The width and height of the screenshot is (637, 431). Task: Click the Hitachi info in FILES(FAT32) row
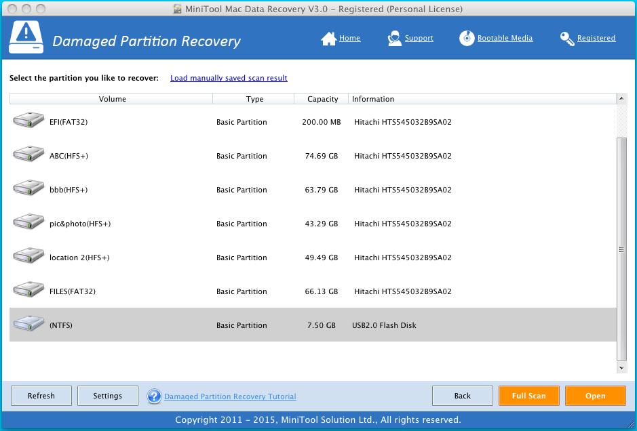(402, 291)
